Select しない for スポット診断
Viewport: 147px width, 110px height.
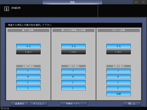tap(119, 52)
